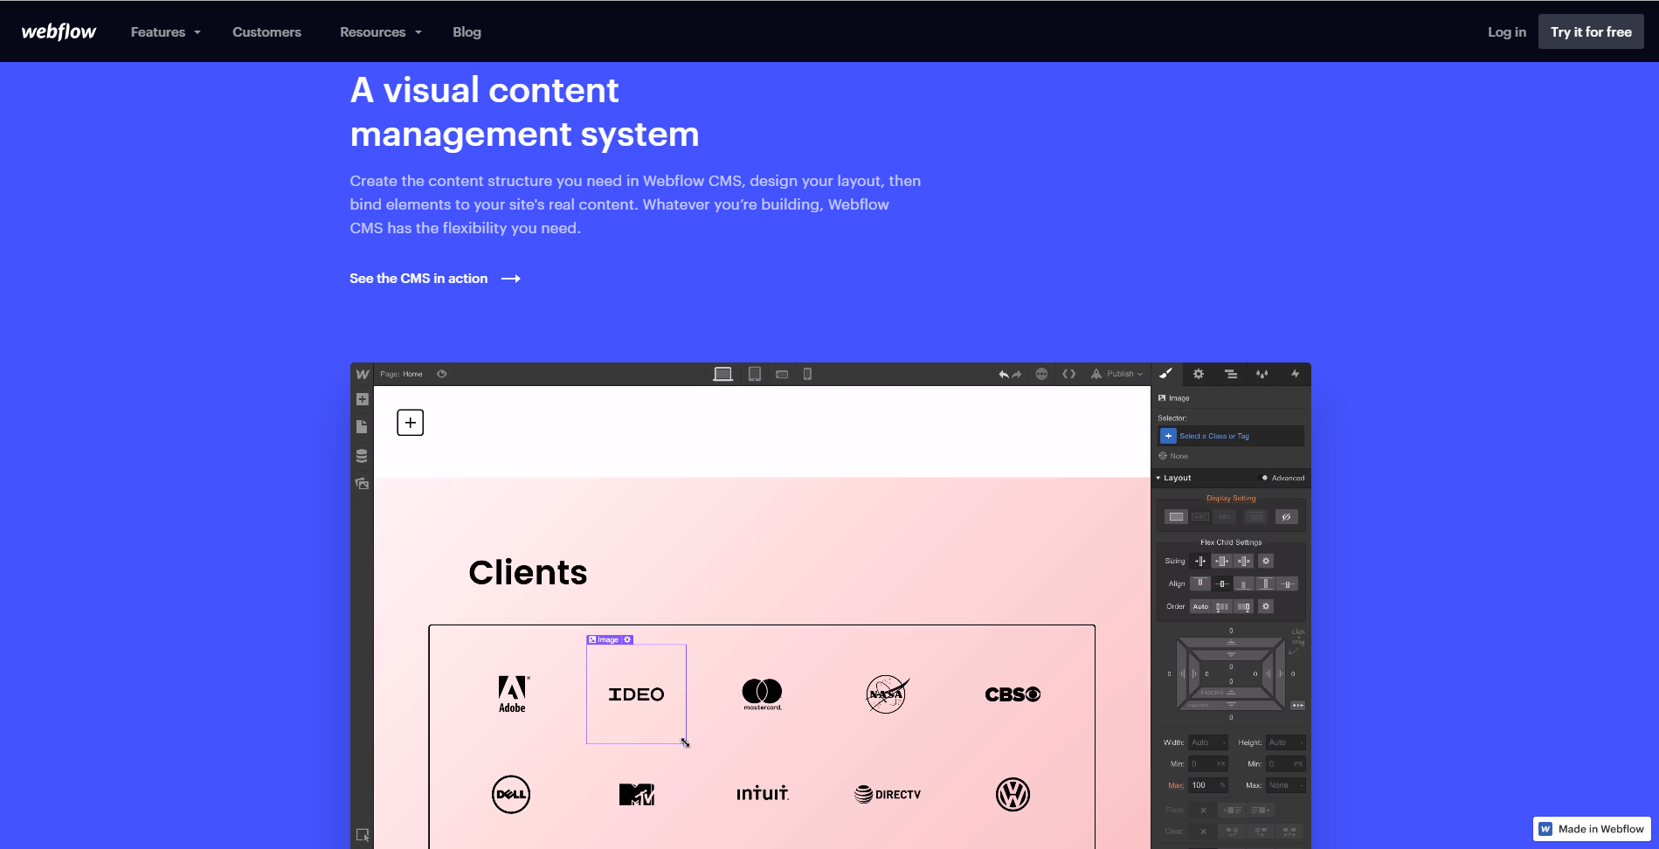Select flex sizing don't shrink or grow
This screenshot has height=849, width=1659.
coord(1243,561)
